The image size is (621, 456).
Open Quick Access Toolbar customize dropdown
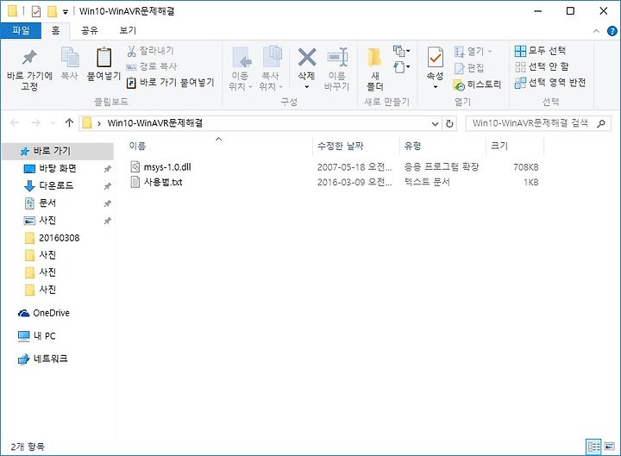point(66,12)
